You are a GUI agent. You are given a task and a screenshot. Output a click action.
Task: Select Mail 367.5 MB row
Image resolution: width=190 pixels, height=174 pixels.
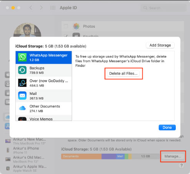(x=43, y=96)
